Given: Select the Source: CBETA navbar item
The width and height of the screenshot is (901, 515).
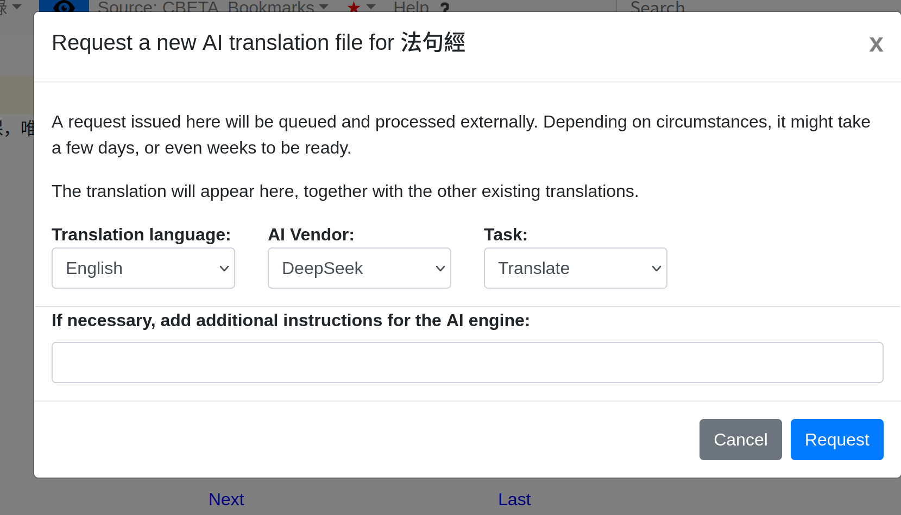Looking at the screenshot, I should point(157,7).
